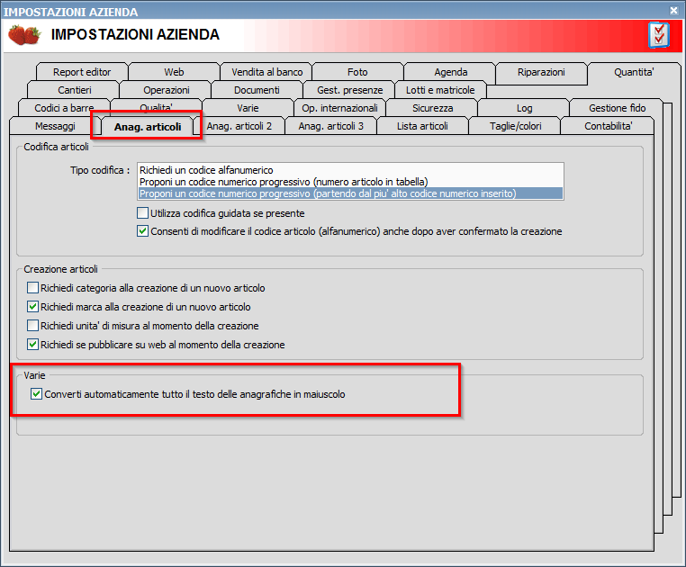Switch to the Qualita' tab
This screenshot has width=686, height=567.
point(156,106)
